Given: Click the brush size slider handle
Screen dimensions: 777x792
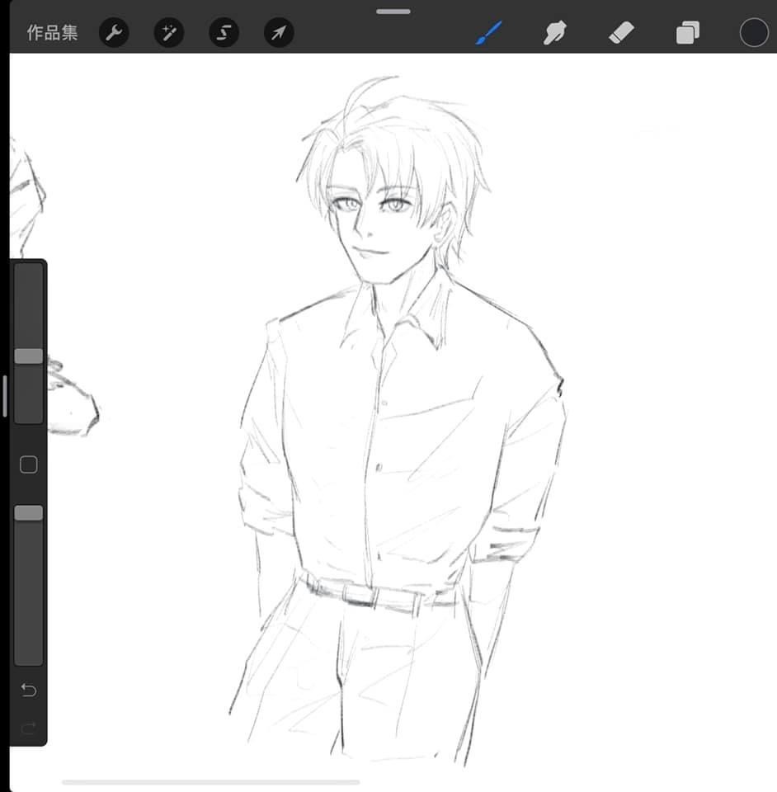Looking at the screenshot, I should 29,356.
